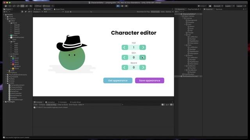Open the Animation tab

click(50, 102)
